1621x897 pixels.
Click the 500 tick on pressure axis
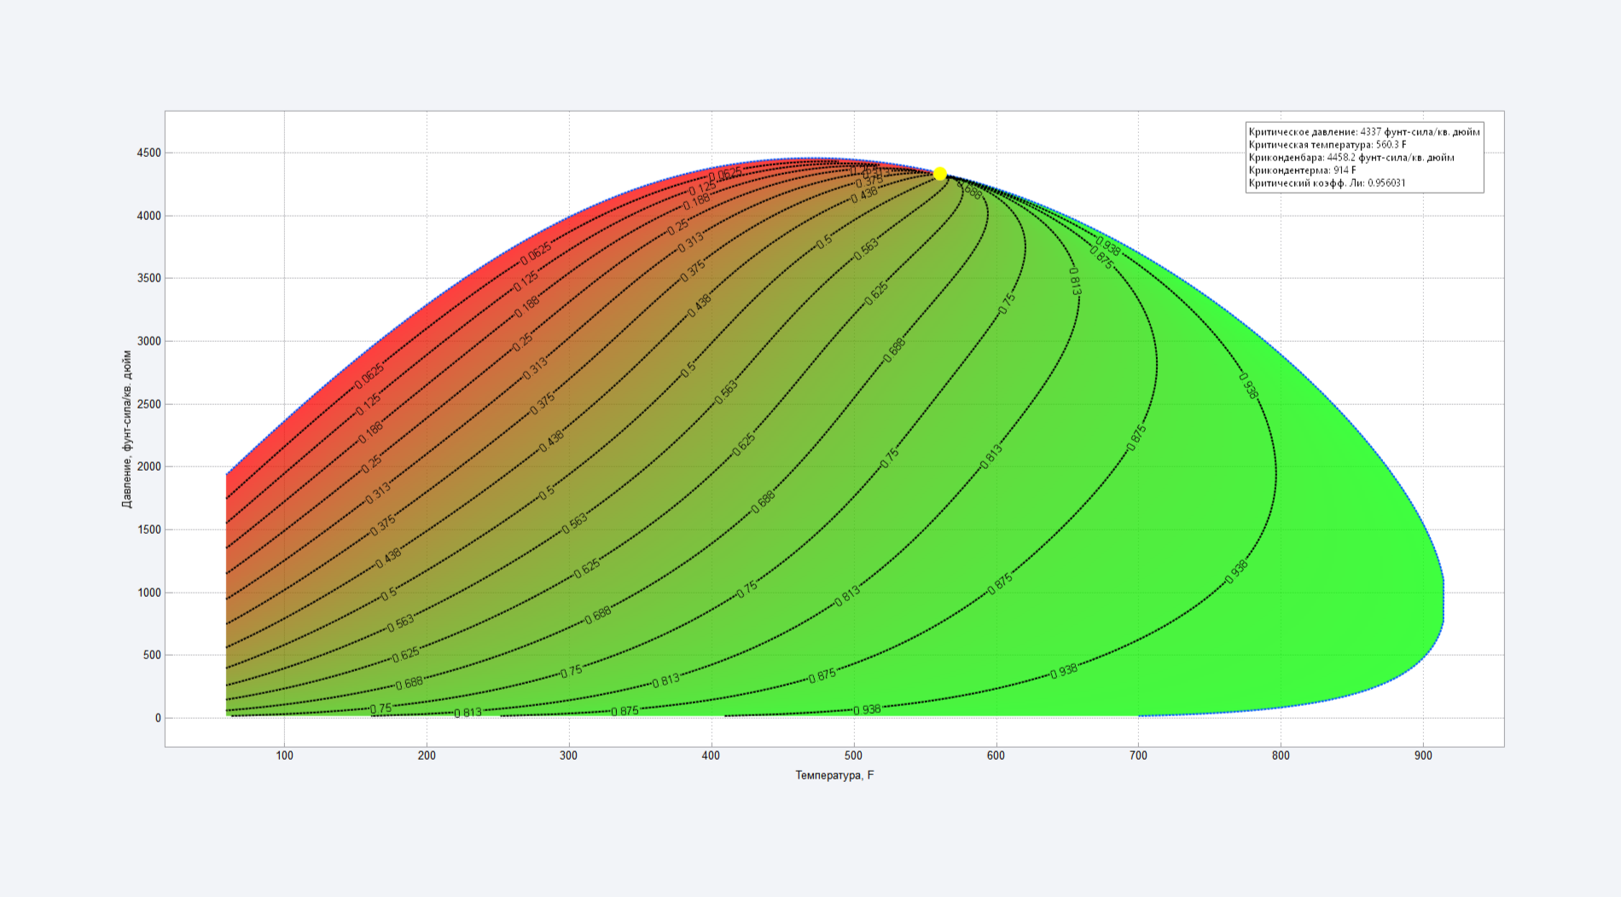point(152,655)
